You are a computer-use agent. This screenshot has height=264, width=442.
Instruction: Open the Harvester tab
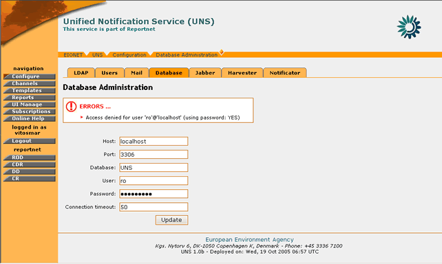tap(242, 73)
